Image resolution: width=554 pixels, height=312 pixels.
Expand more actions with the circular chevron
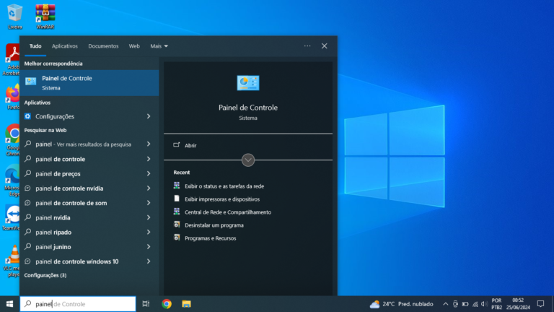click(248, 160)
